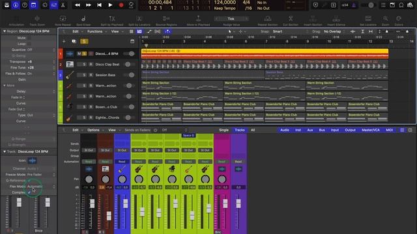
Task: Open the Freeze Mode dropdown
Action: point(42,174)
